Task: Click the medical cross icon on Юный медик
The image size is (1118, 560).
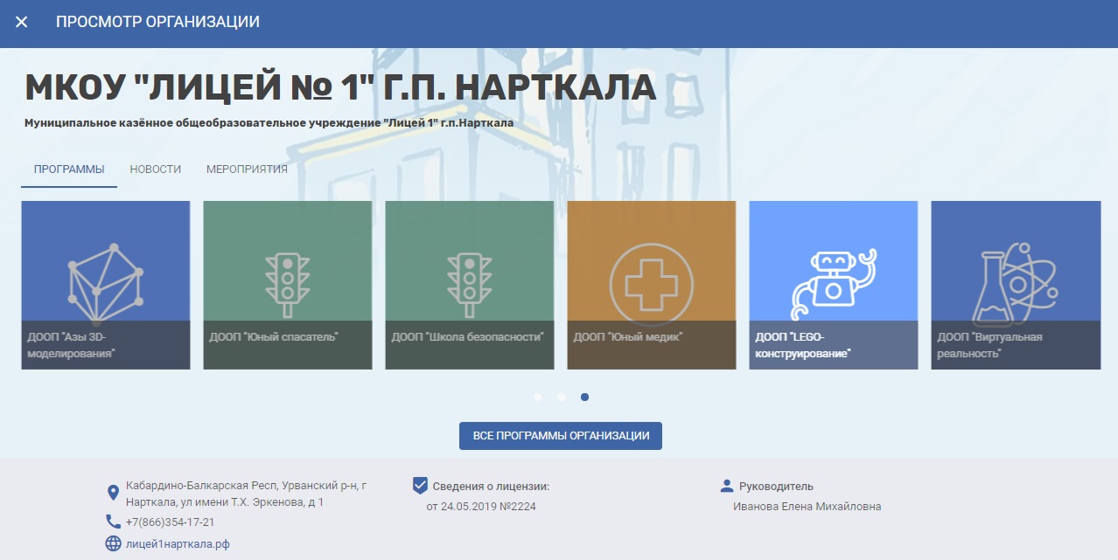Action: (650, 284)
